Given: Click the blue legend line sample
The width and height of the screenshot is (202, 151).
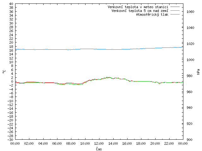Looking at the screenshot, I should tap(175, 14).
